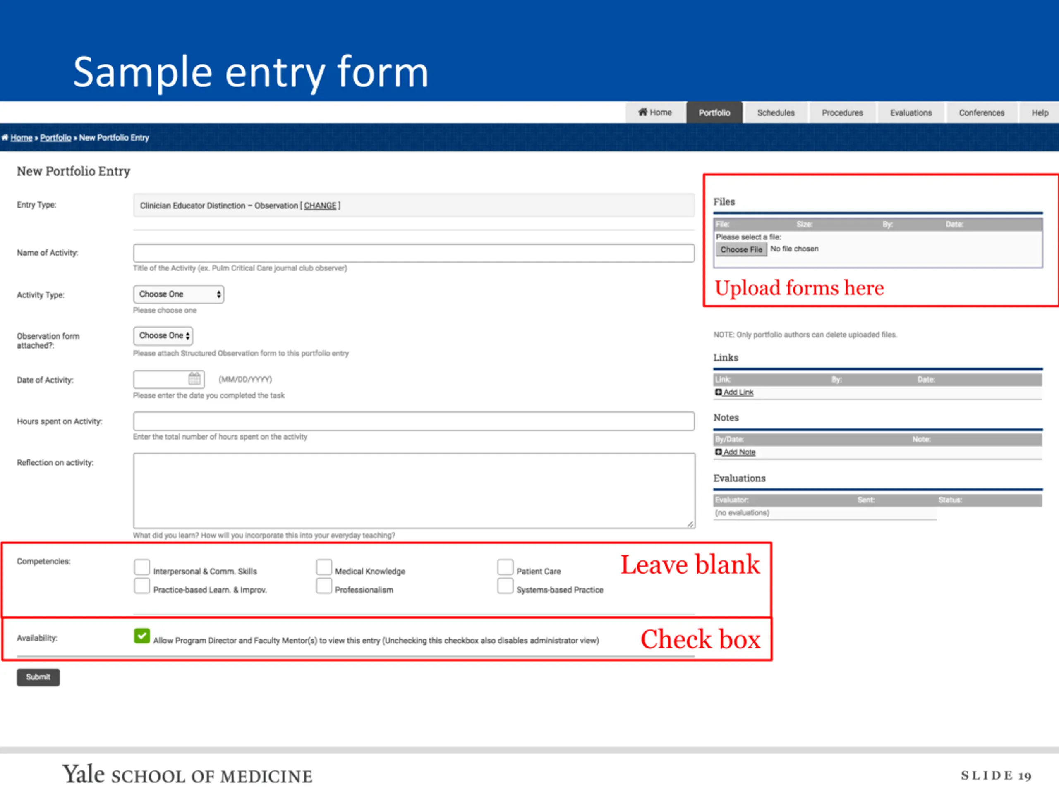Click the Submit button

click(x=38, y=677)
